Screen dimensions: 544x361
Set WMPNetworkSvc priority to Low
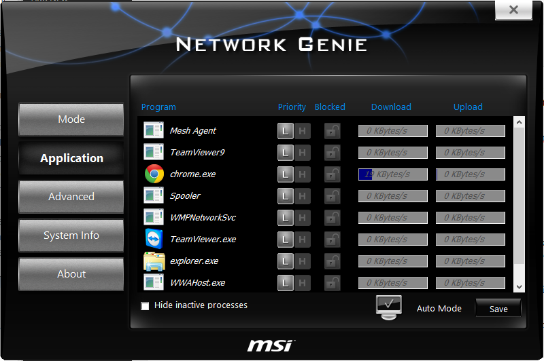[286, 218]
